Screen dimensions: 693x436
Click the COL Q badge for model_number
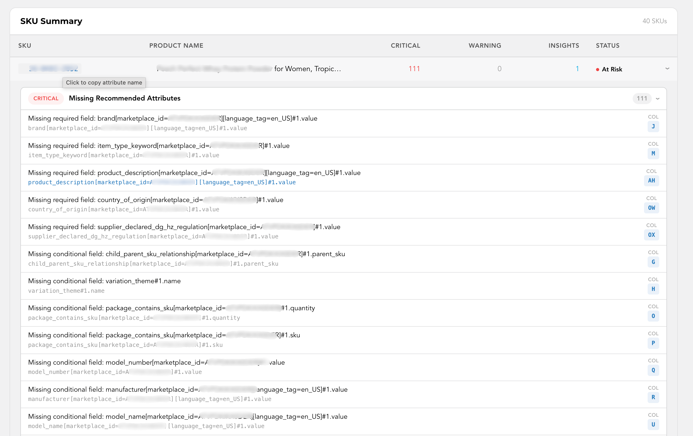(x=653, y=371)
